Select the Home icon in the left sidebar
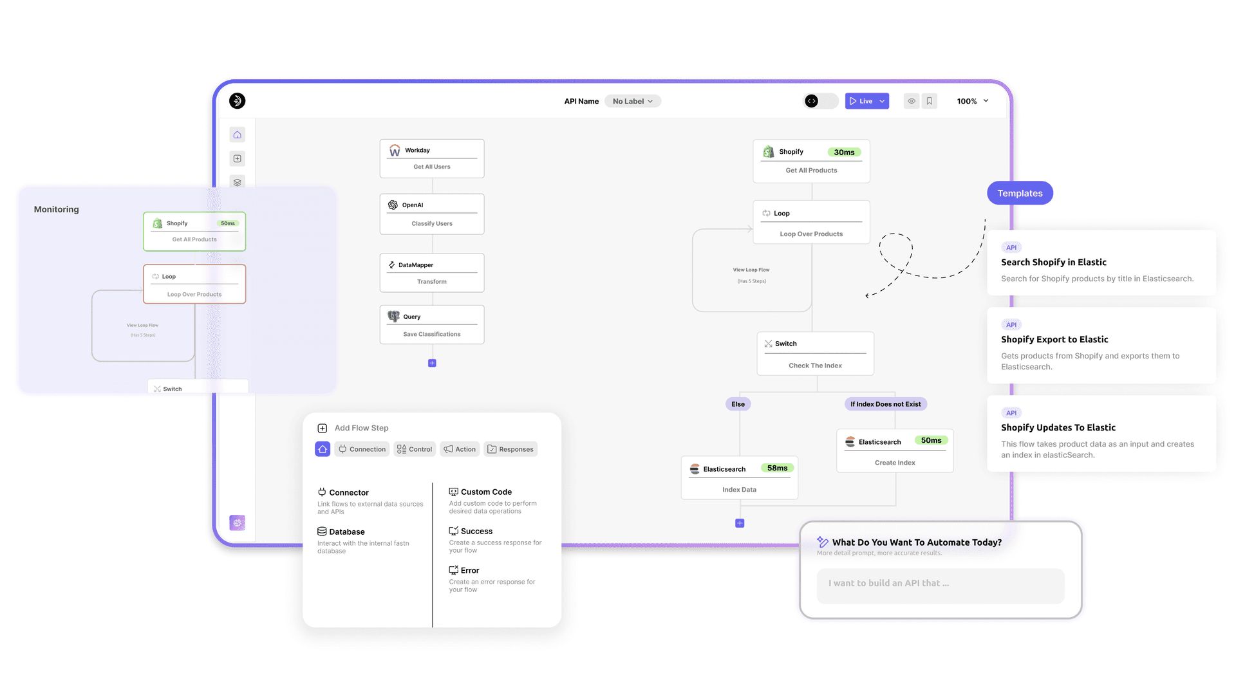 238,134
